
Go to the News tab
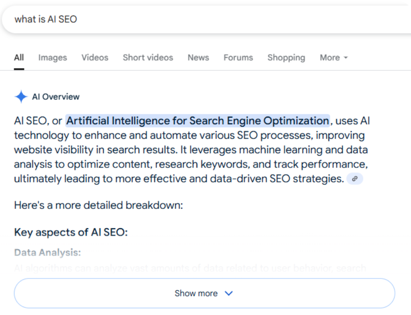(198, 58)
